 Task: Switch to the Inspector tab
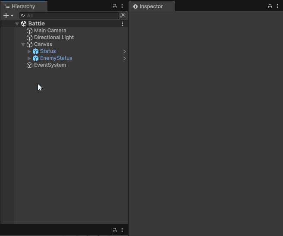(x=151, y=6)
